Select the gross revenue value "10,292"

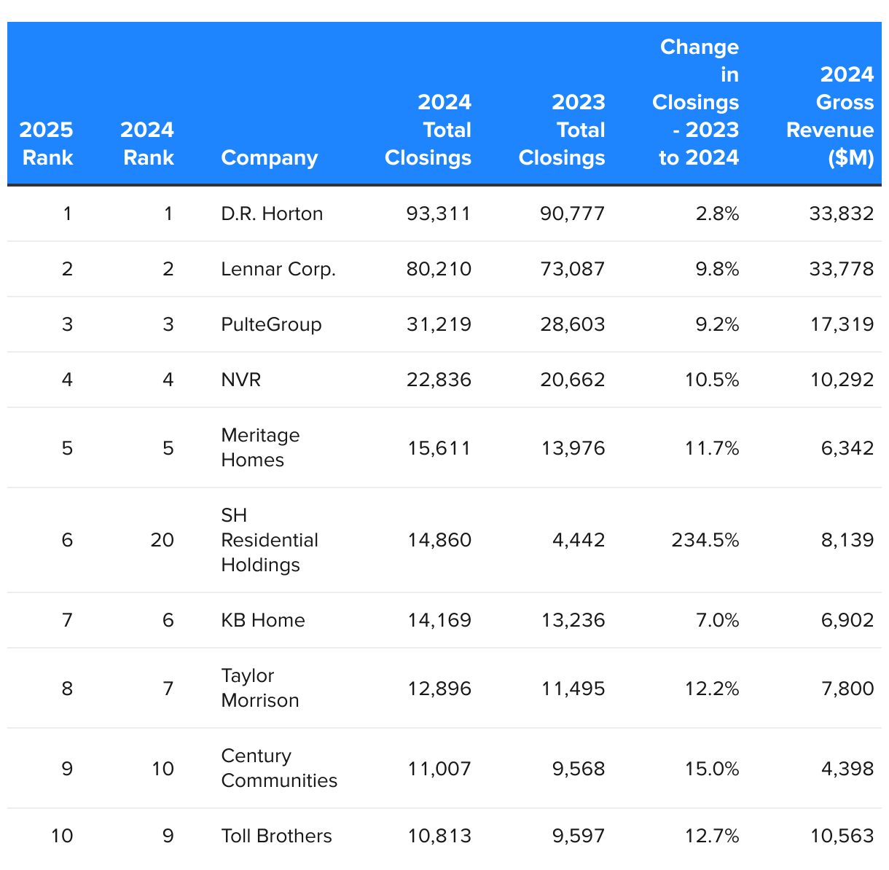click(842, 380)
